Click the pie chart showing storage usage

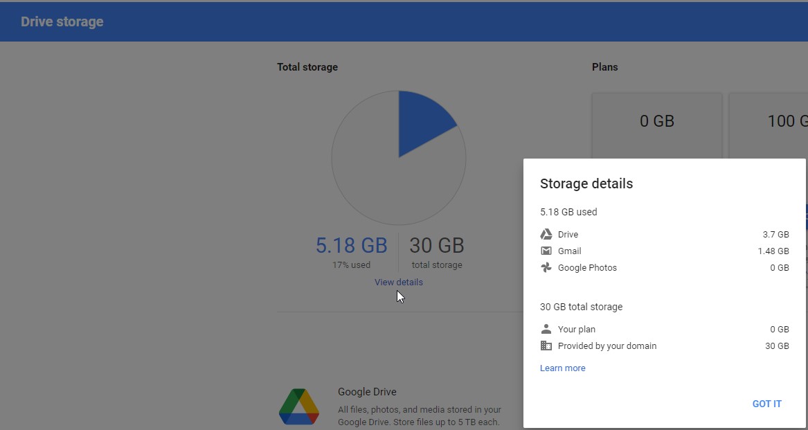398,158
